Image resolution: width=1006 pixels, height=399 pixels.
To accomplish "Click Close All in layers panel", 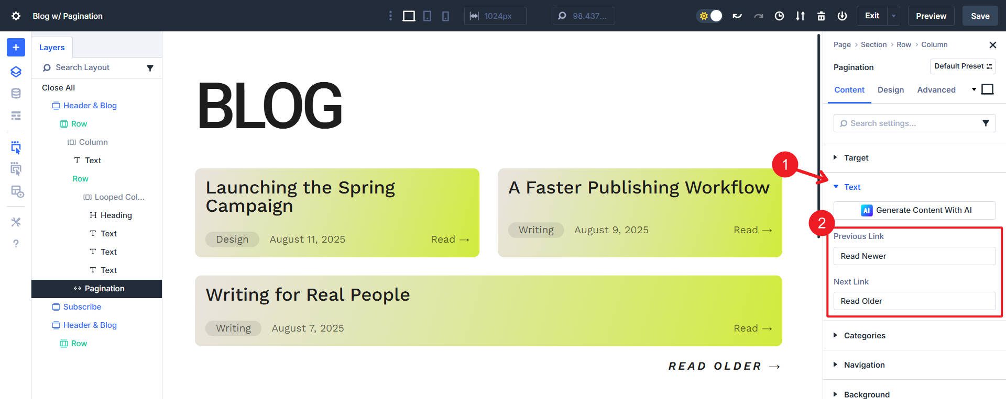I will coord(58,87).
